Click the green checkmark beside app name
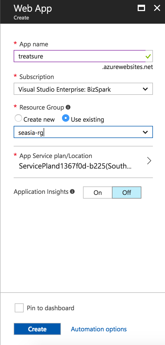Viewport: 165px width, 345px height. click(x=148, y=56)
